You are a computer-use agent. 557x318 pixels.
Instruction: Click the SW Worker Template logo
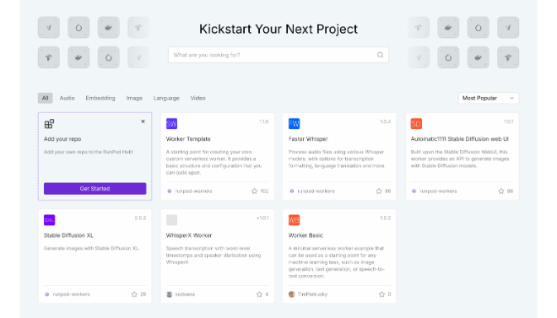171,123
